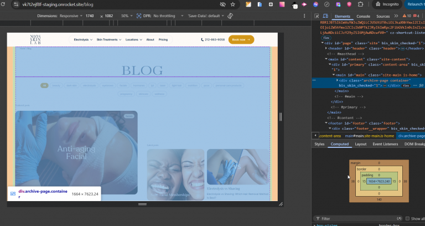Open the Locations menu on the webpage
Viewport: 425px width, 226px height.
pyautogui.click(x=133, y=40)
